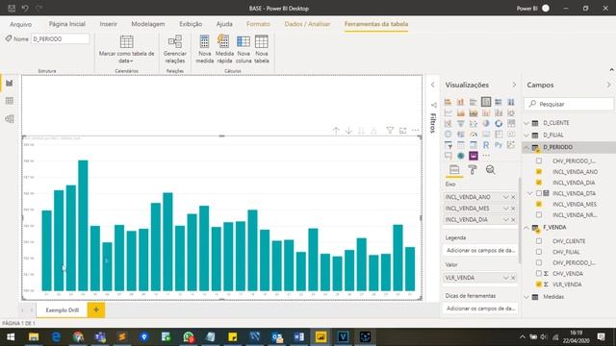Check the INCL_VENDA_DTA field
The width and height of the screenshot is (616, 346).
539,193
